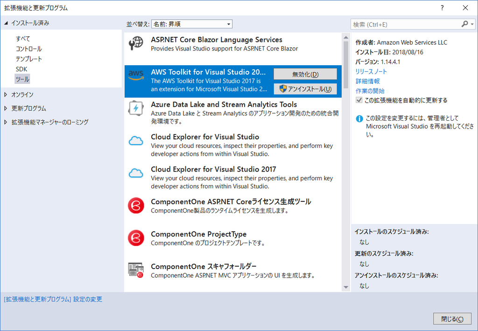Close the dialog with the X button

[x=465, y=8]
